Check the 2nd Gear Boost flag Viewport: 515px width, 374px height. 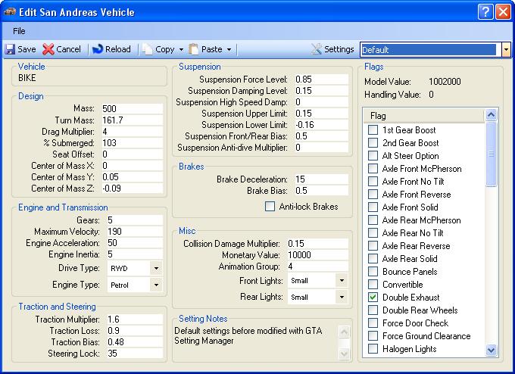coord(373,143)
